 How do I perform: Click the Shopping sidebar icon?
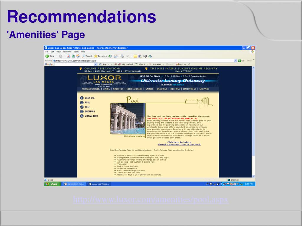coord(82,111)
